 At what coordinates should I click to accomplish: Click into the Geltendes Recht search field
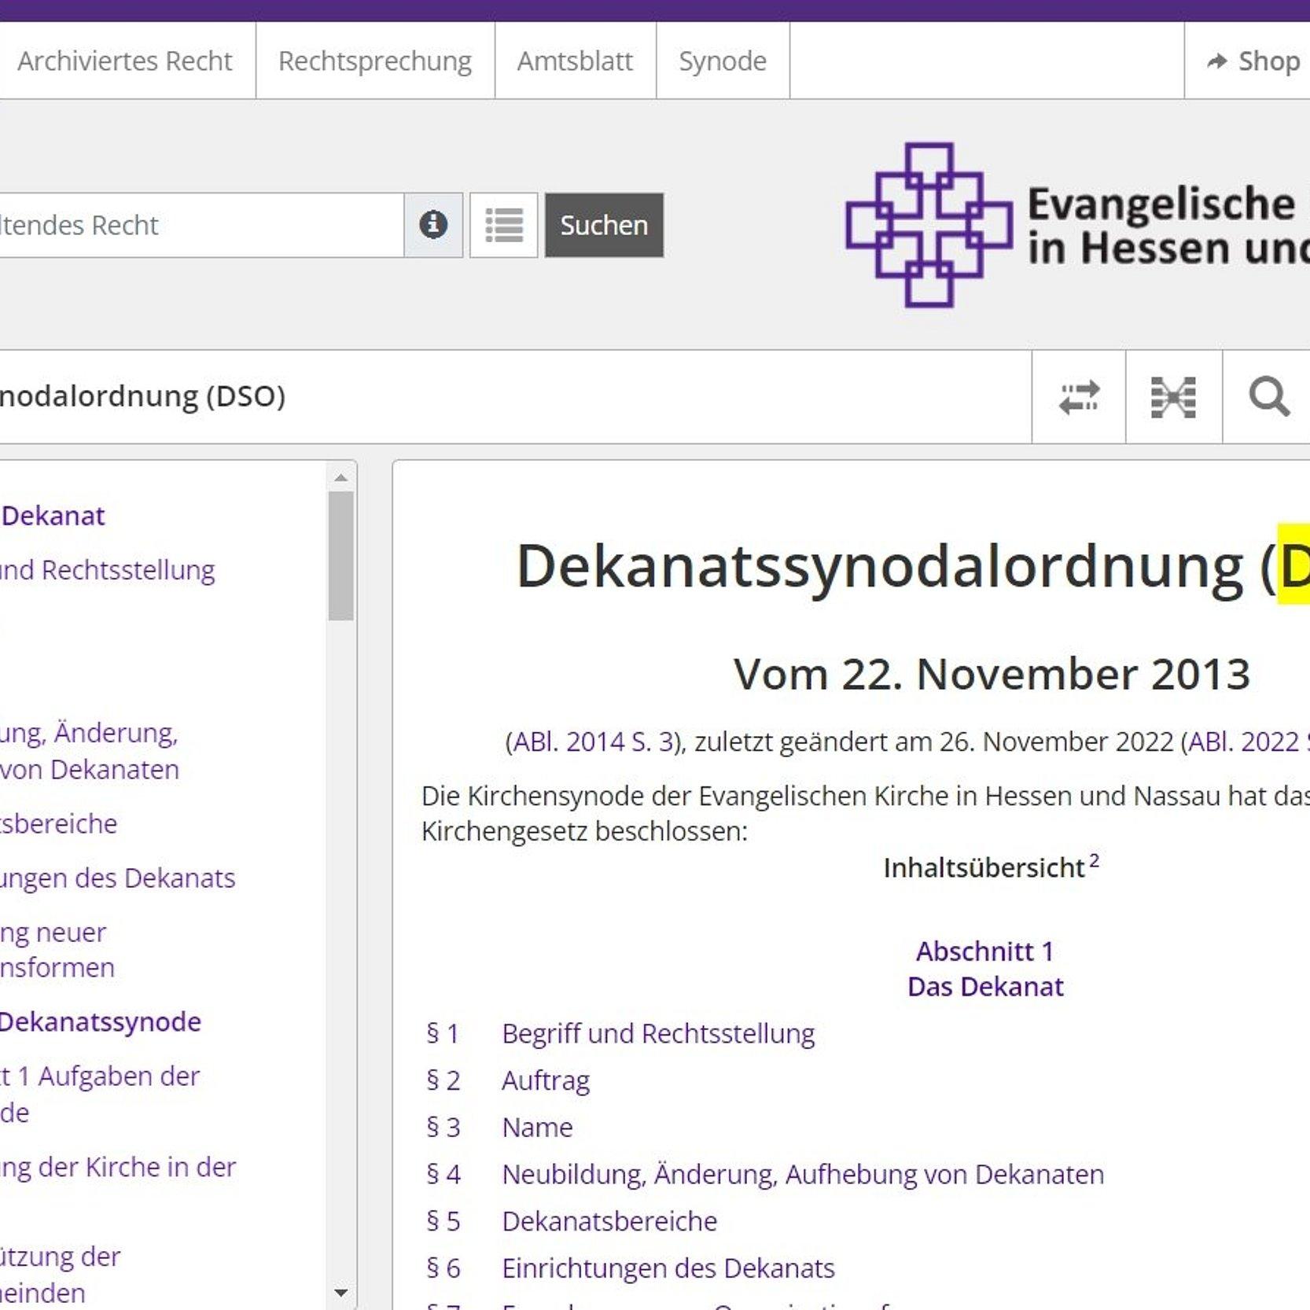click(x=201, y=225)
